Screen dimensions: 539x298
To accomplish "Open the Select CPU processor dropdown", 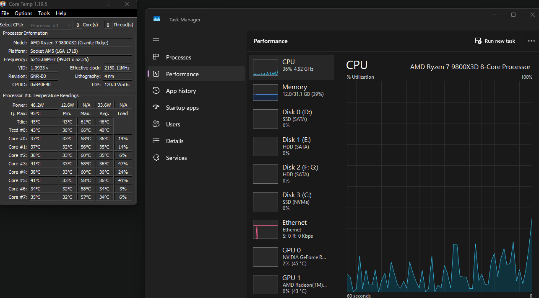I will (x=51, y=25).
